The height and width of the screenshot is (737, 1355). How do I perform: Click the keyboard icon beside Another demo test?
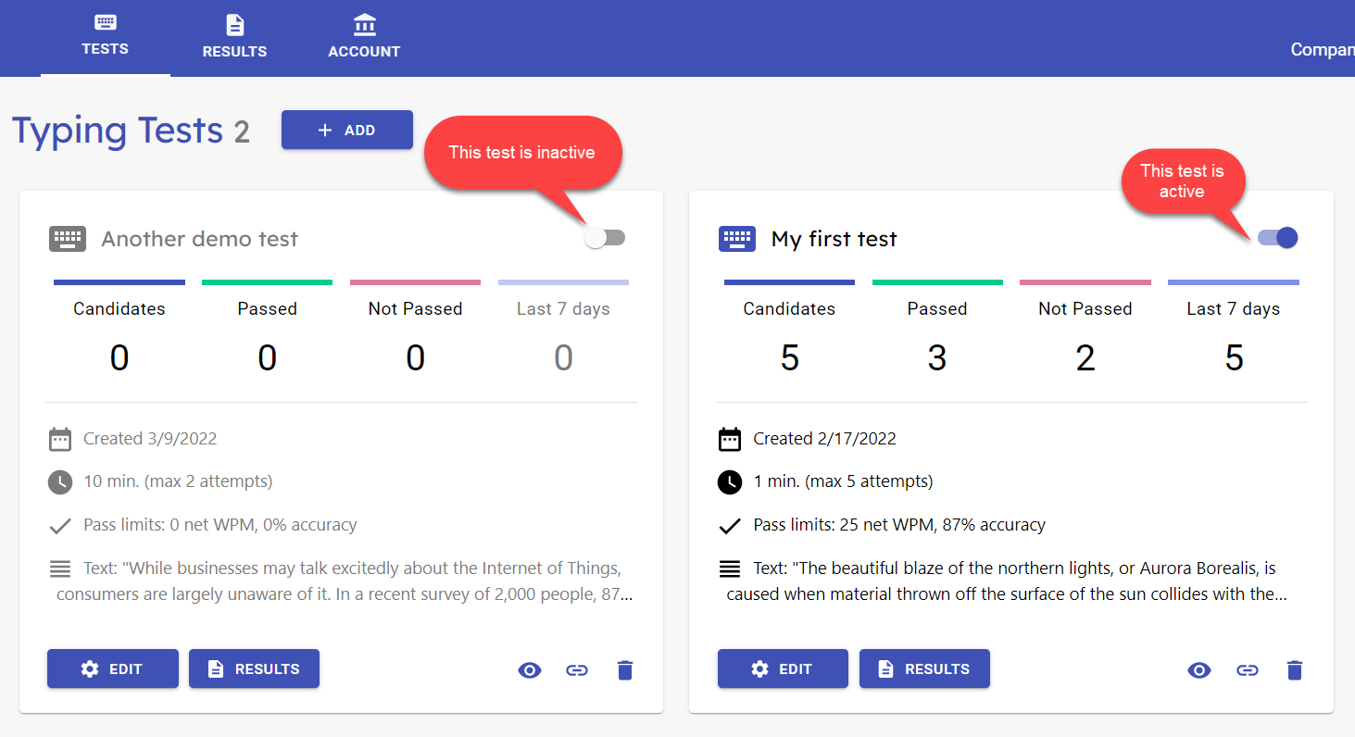point(67,238)
